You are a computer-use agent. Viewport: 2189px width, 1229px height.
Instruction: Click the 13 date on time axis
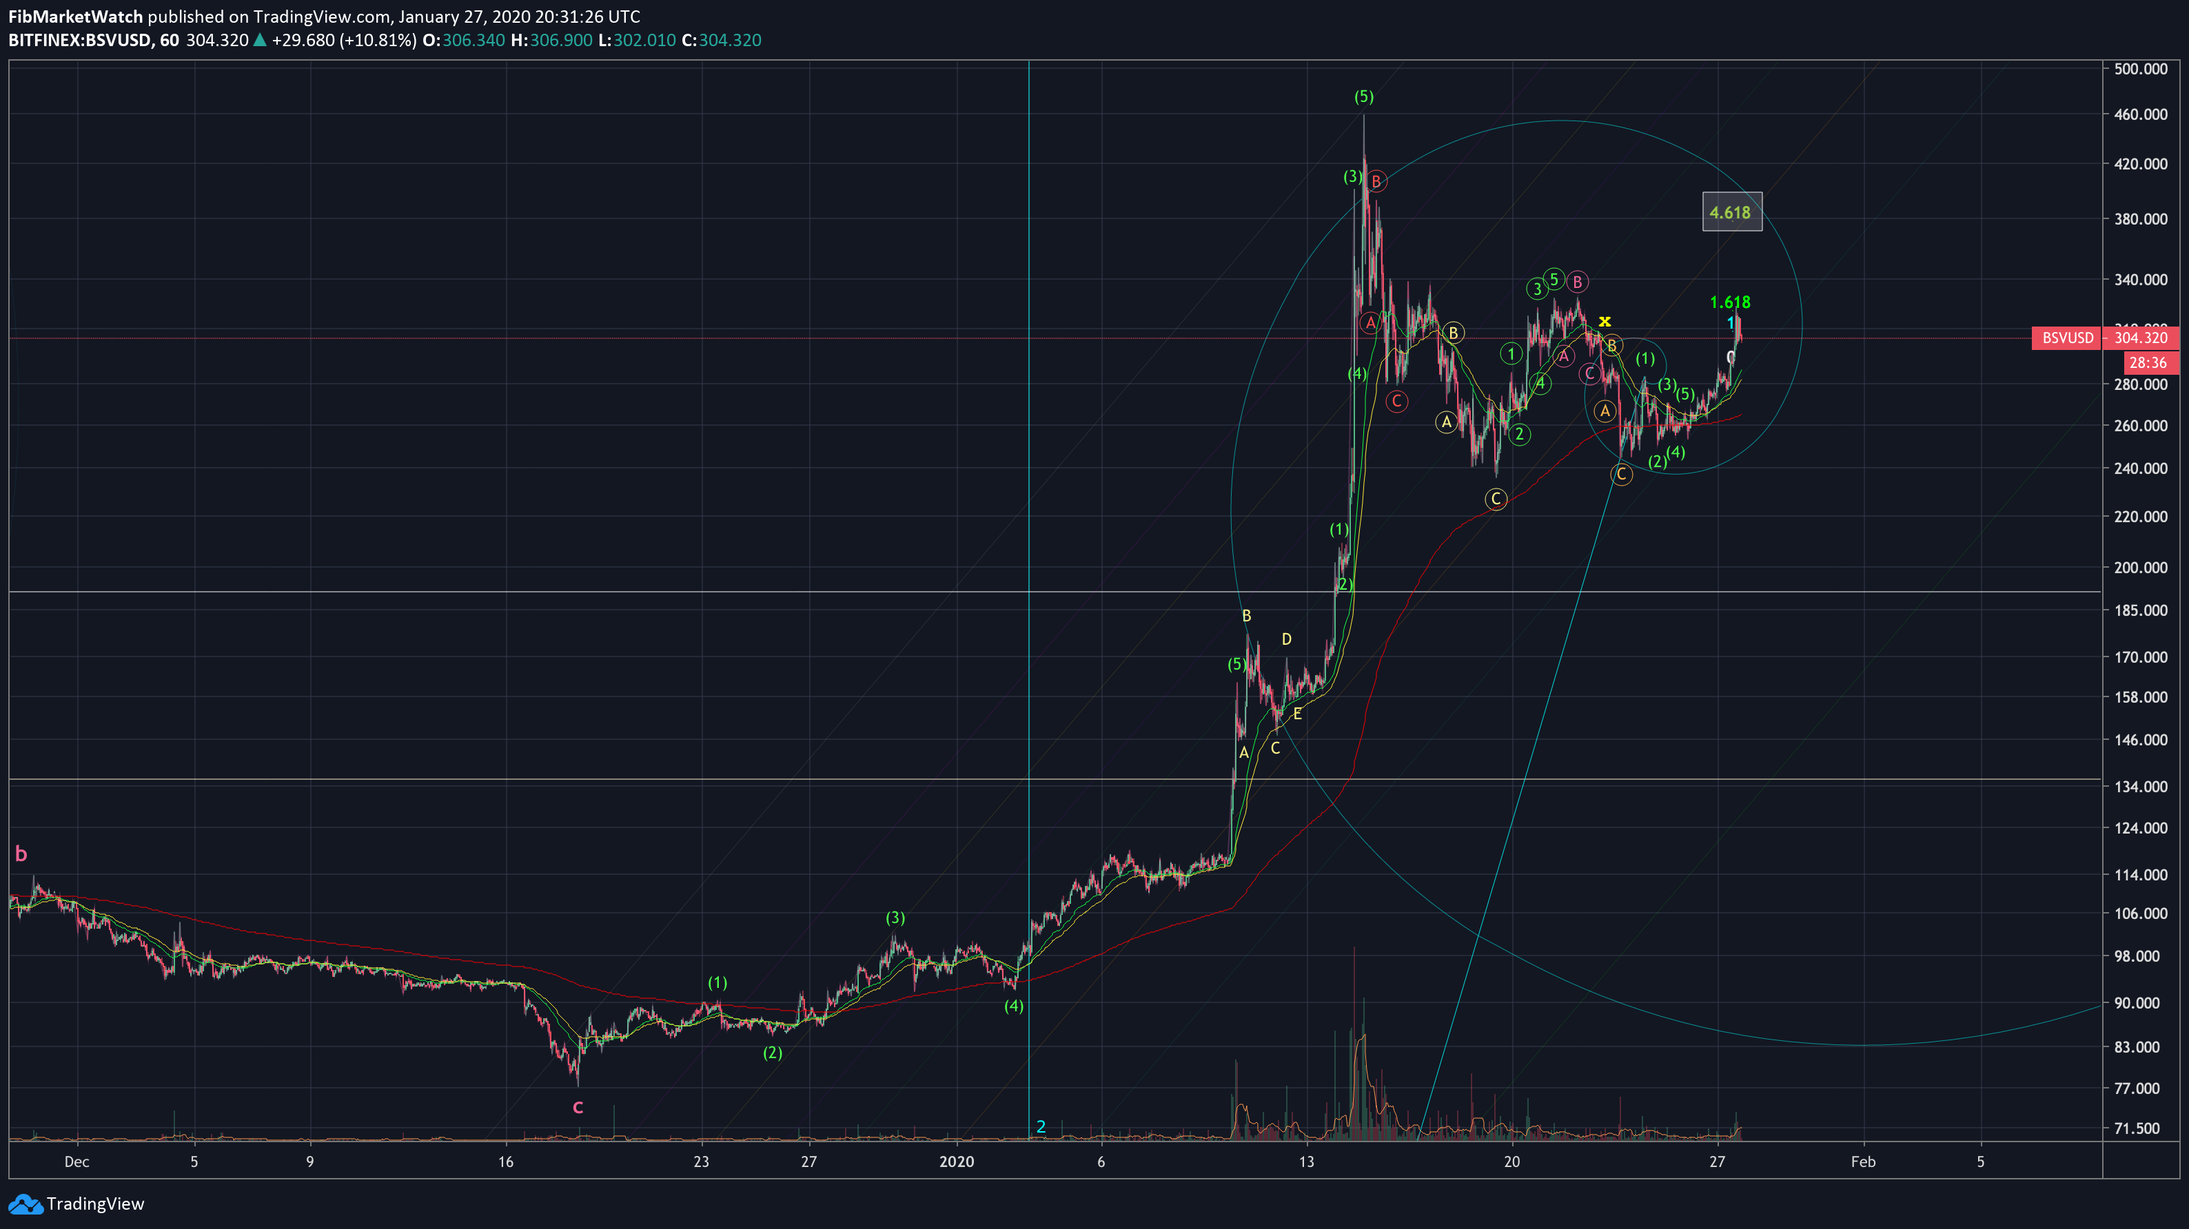click(1306, 1161)
